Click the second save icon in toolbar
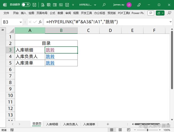Image resolution: width=174 pixels, height=132 pixels. (67, 5)
